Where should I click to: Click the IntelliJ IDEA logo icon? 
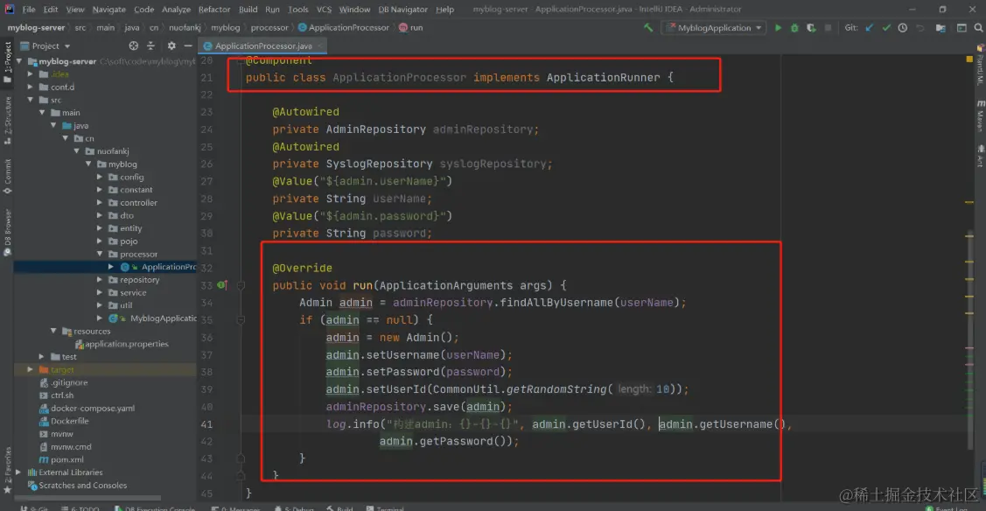click(x=10, y=9)
